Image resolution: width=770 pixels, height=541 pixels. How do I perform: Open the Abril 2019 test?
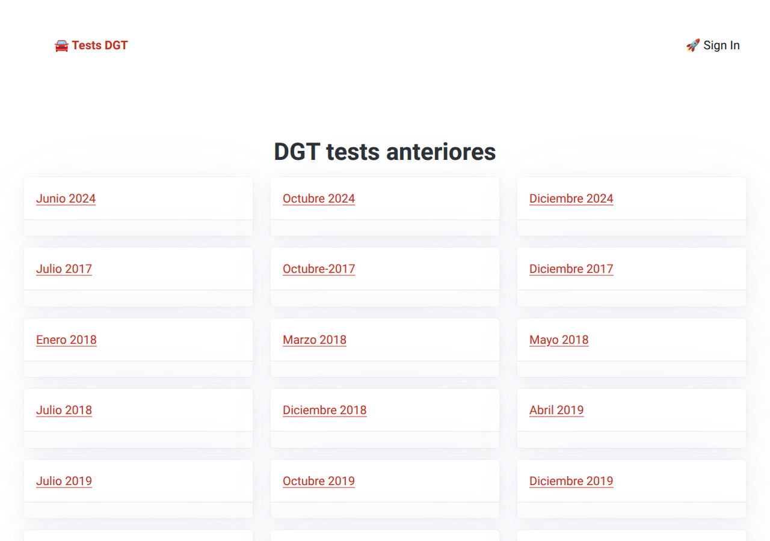tap(556, 411)
